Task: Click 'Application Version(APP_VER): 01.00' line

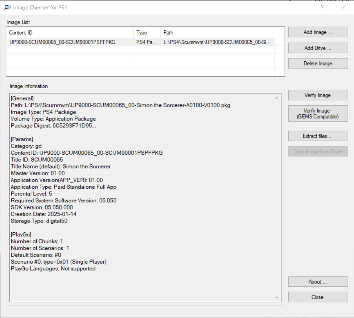Action: point(57,180)
